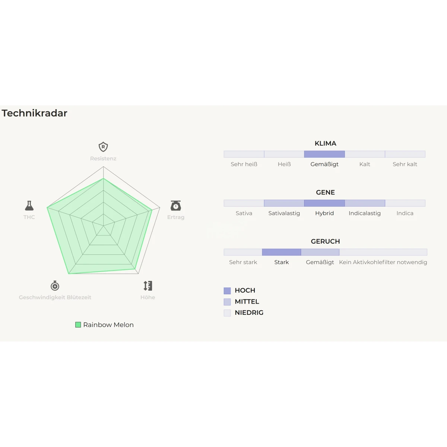447x447 pixels.
Task: Select the MITTEL legend swatch
Action: [x=227, y=302]
